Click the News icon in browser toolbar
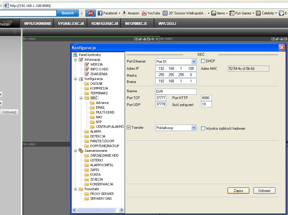Image resolution: width=288 pixels, height=215 pixels. click(213, 13)
